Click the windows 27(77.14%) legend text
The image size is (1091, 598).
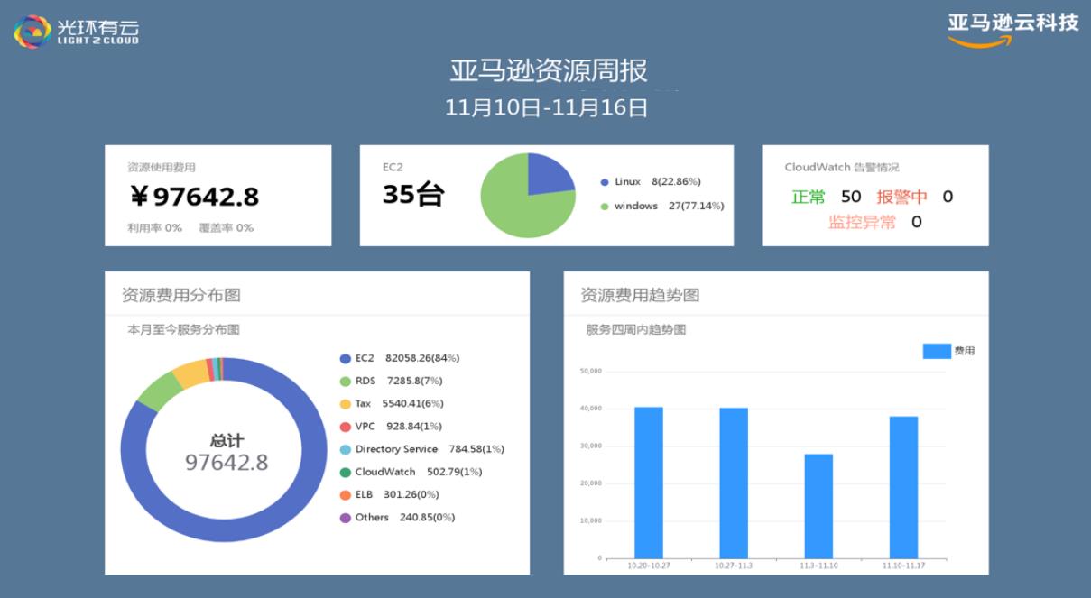(670, 207)
